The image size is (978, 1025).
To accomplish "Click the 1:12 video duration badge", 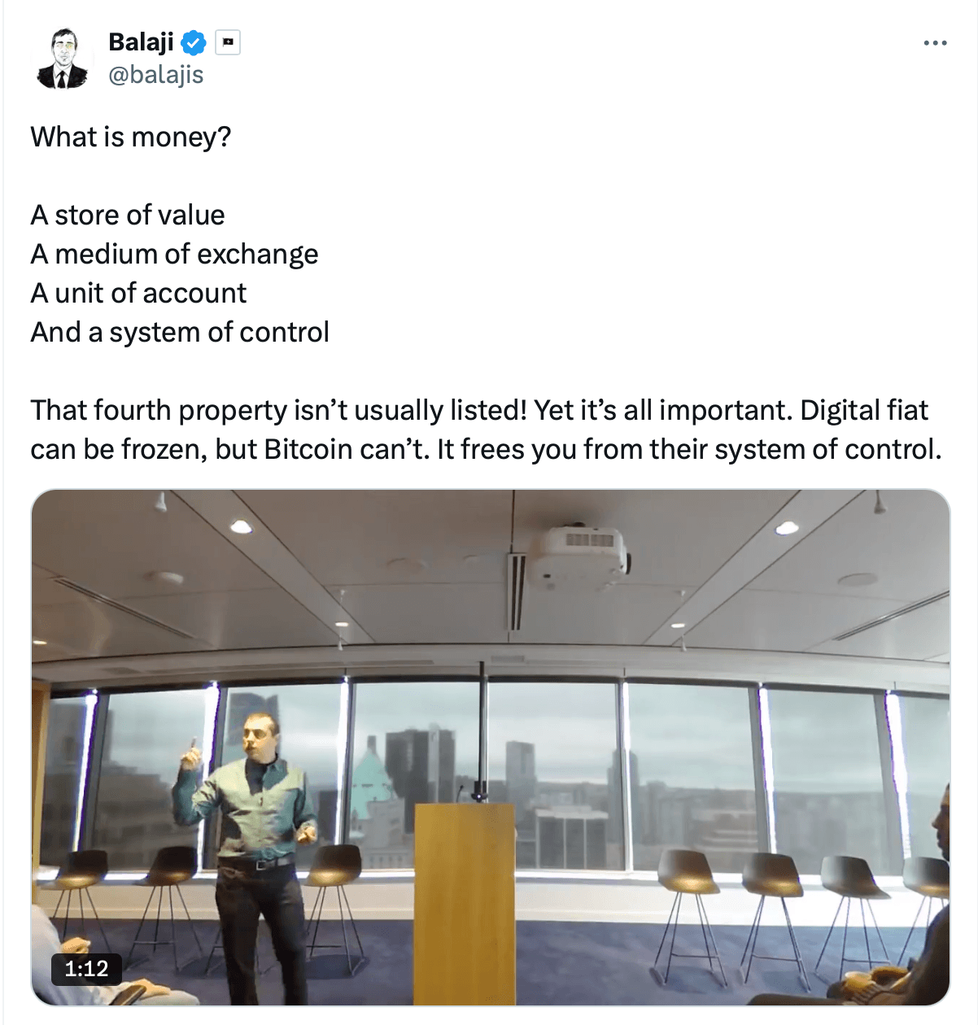I will 86,969.
